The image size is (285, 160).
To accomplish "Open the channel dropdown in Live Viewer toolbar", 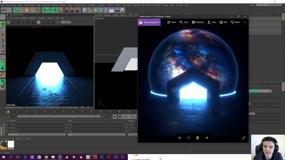I will (66, 22).
